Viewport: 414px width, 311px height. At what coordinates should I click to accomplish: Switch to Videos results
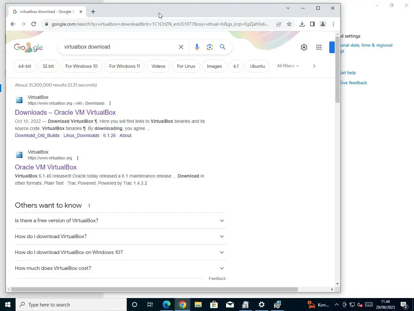click(x=158, y=66)
